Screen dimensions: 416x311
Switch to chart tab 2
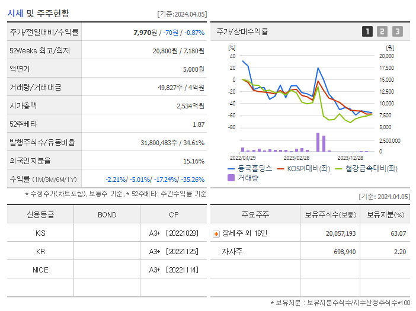click(x=382, y=31)
